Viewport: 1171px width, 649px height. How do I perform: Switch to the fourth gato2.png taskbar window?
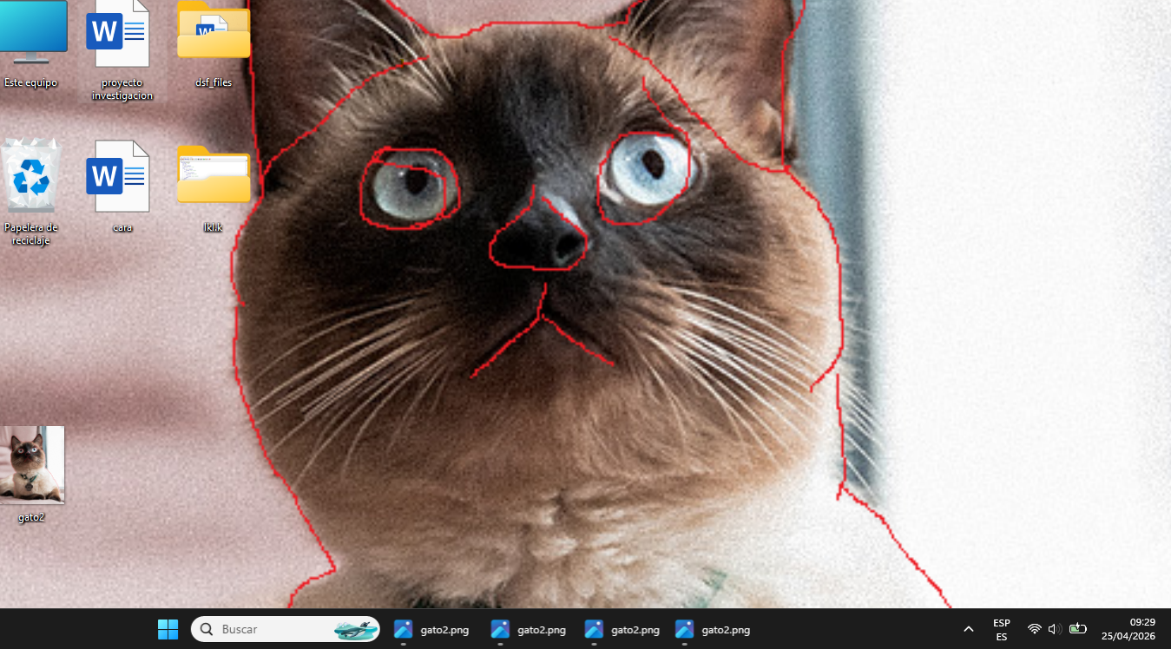tap(713, 630)
